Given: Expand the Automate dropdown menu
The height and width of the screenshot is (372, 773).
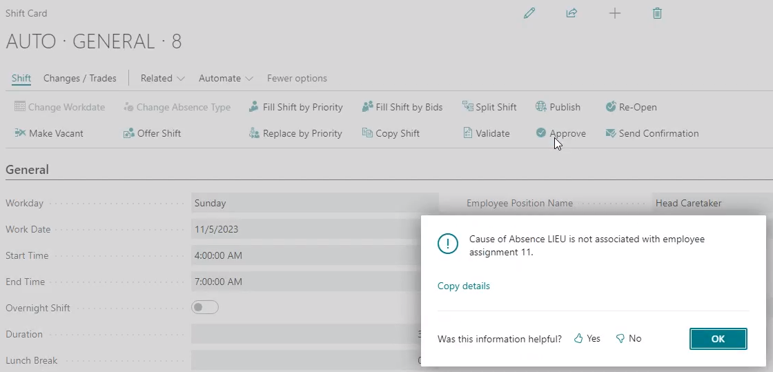Looking at the screenshot, I should click(226, 78).
